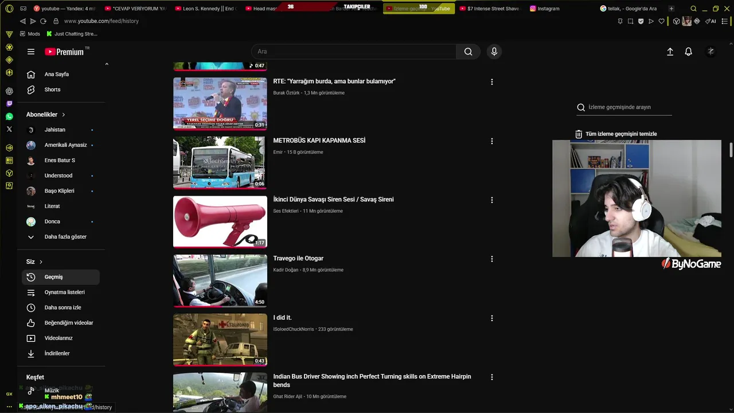Switch to 'tellak, - Google'da Ara' tab

click(629, 9)
